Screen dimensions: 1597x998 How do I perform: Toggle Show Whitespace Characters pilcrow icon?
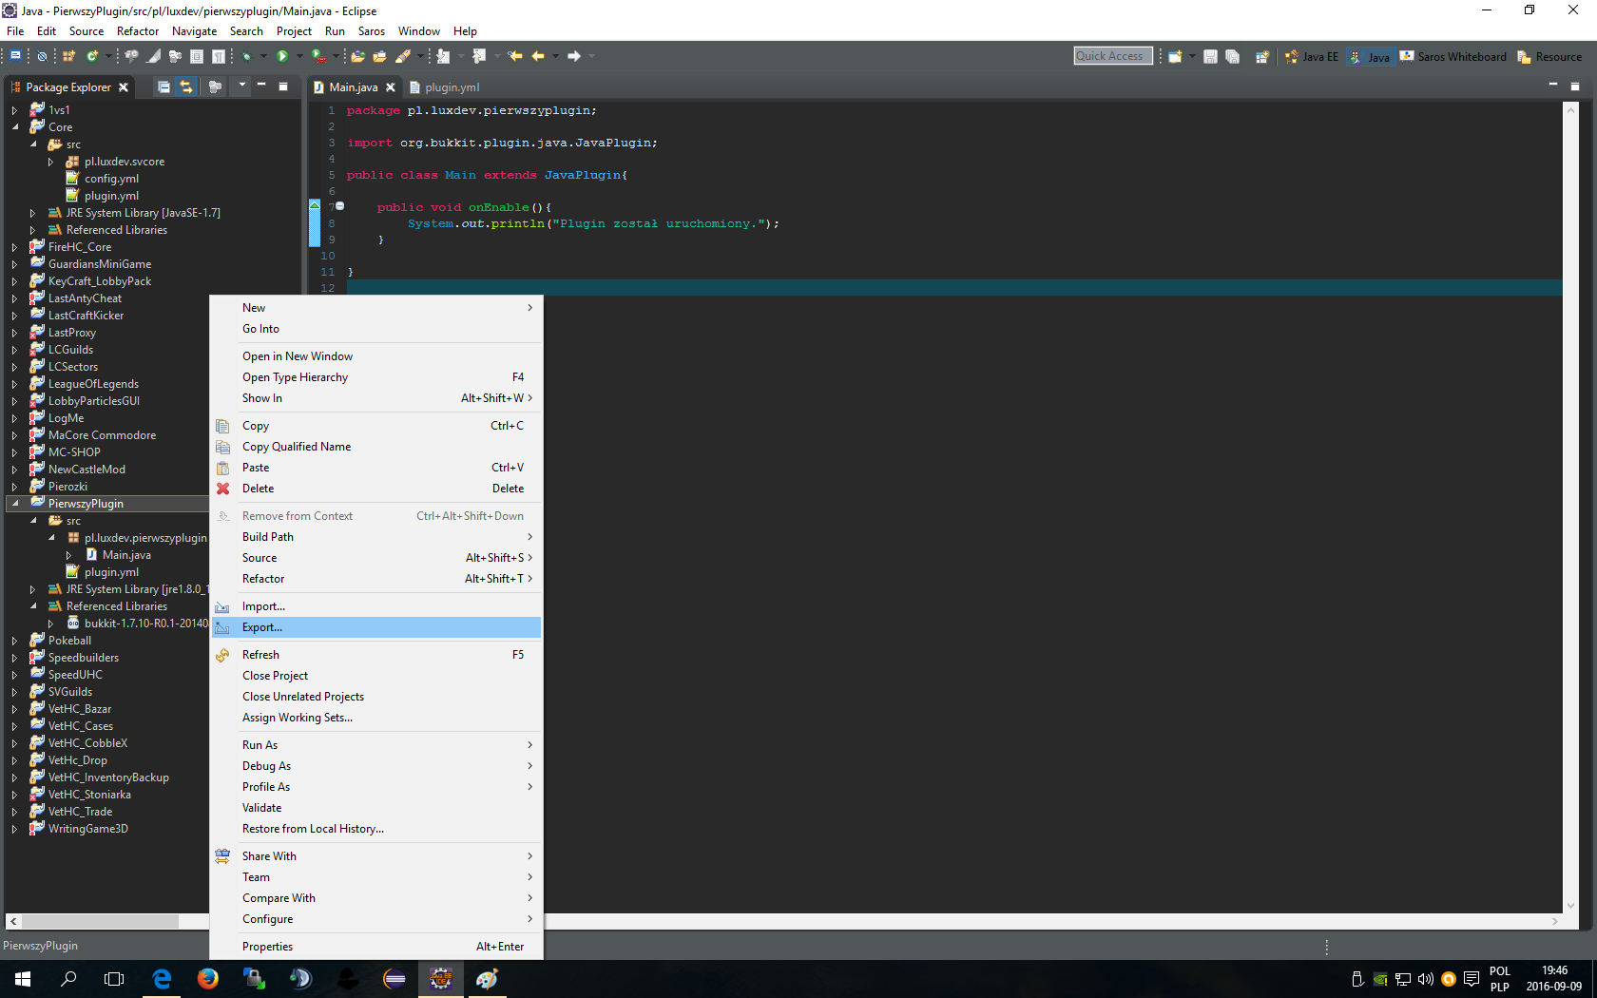tap(219, 56)
